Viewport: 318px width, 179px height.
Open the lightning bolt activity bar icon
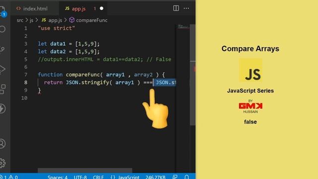click(2, 108)
